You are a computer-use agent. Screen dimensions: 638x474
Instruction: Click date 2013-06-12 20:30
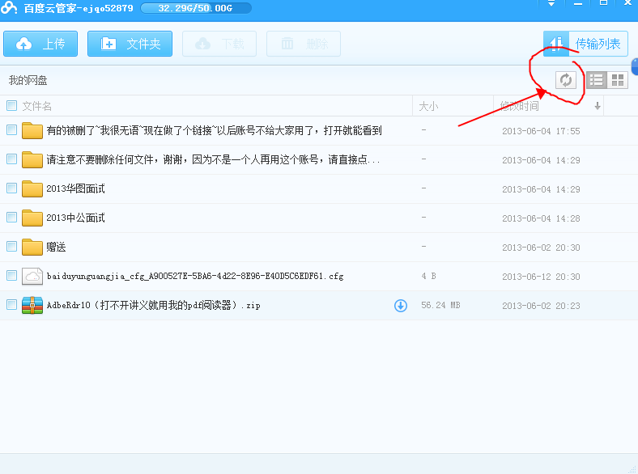point(541,277)
